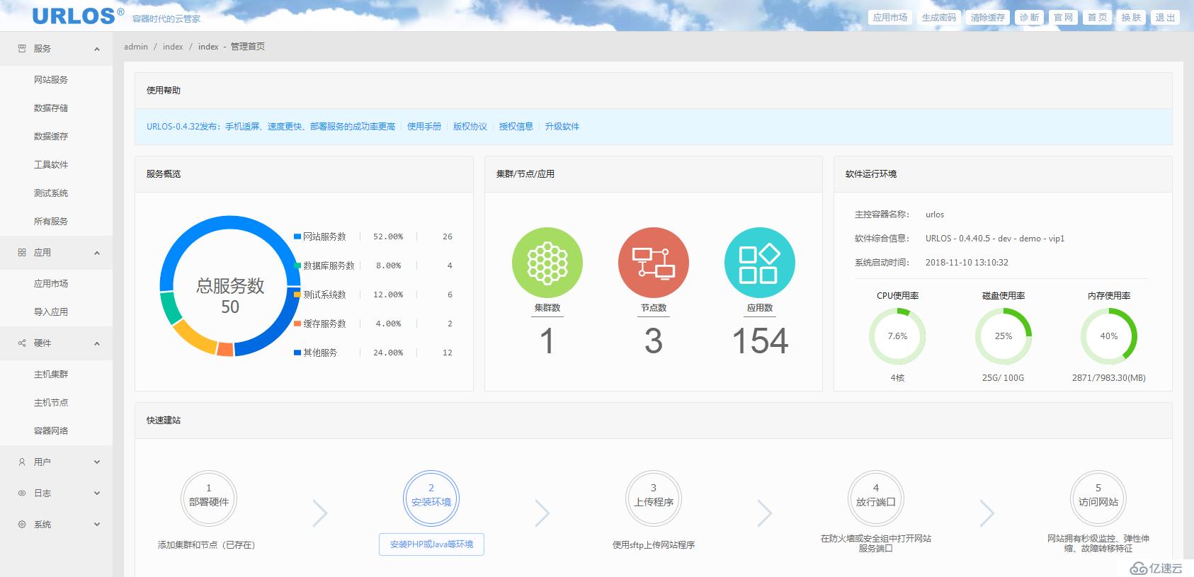Open 所有服务 in the sidebar

[x=51, y=222]
